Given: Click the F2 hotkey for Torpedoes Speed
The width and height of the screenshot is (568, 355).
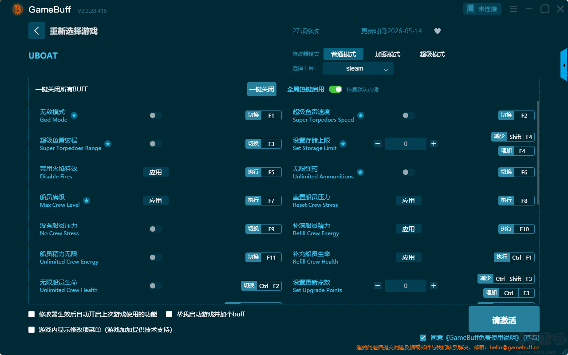Looking at the screenshot, I should coord(517,115).
